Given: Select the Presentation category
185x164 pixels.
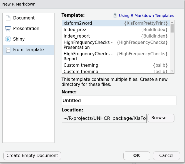Looking at the screenshot, I should coord(28,29).
